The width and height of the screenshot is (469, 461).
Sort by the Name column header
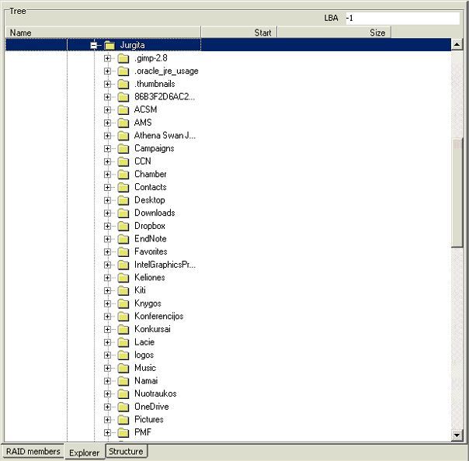click(102, 33)
